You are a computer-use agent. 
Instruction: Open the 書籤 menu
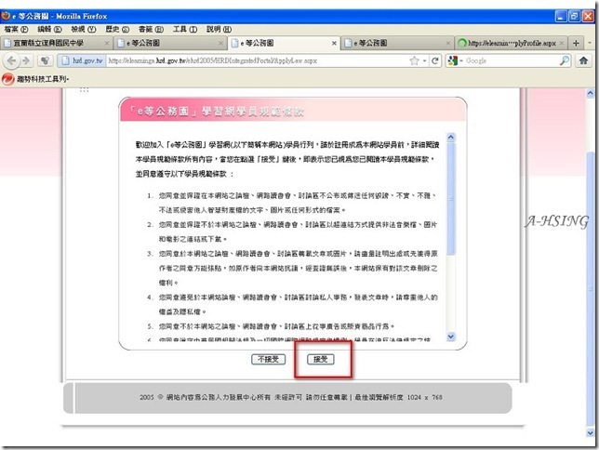pyautogui.click(x=151, y=29)
